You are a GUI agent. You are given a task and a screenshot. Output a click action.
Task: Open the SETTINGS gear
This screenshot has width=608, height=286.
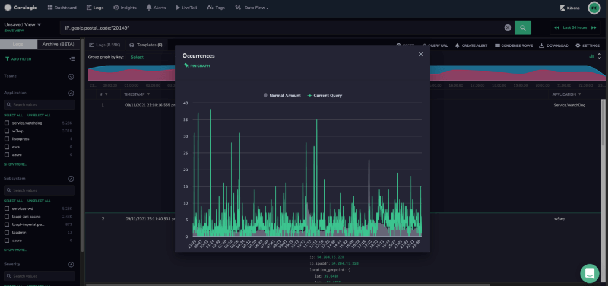click(587, 45)
